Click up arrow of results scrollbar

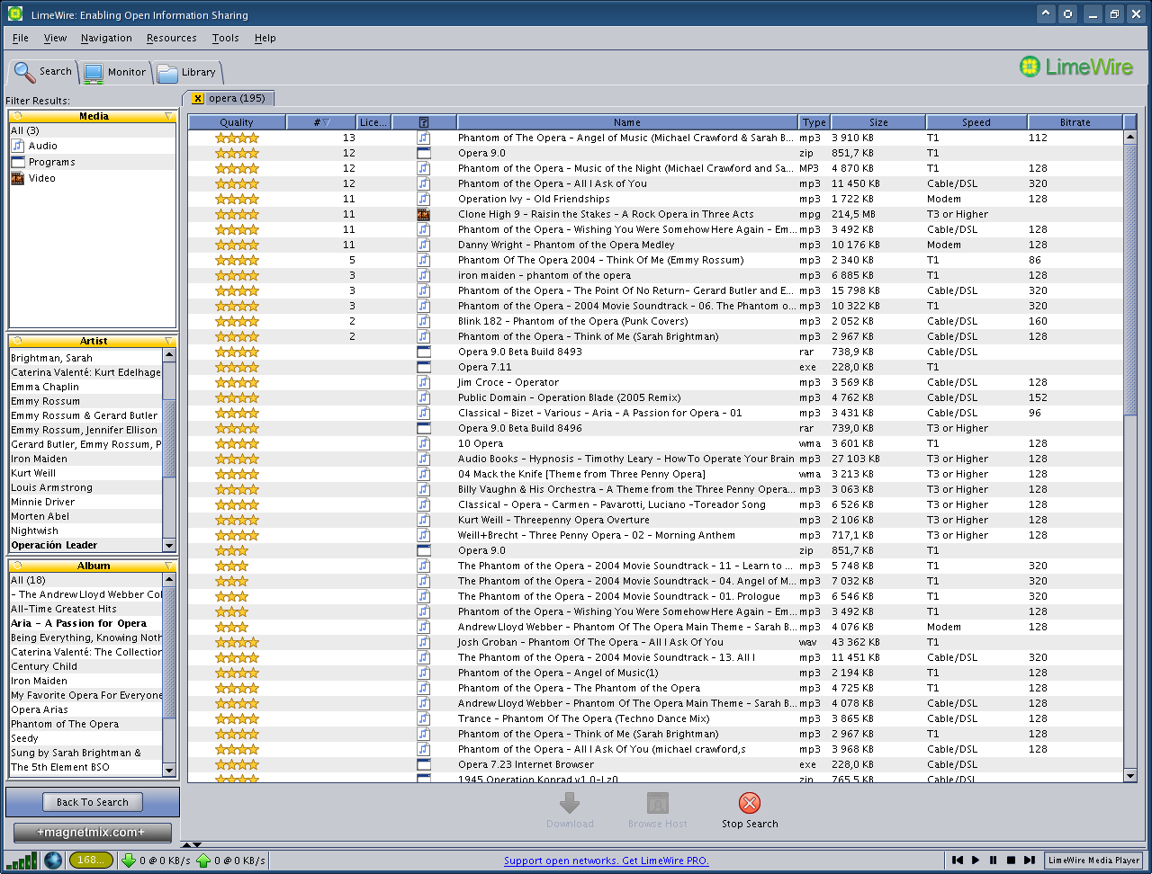(1130, 138)
